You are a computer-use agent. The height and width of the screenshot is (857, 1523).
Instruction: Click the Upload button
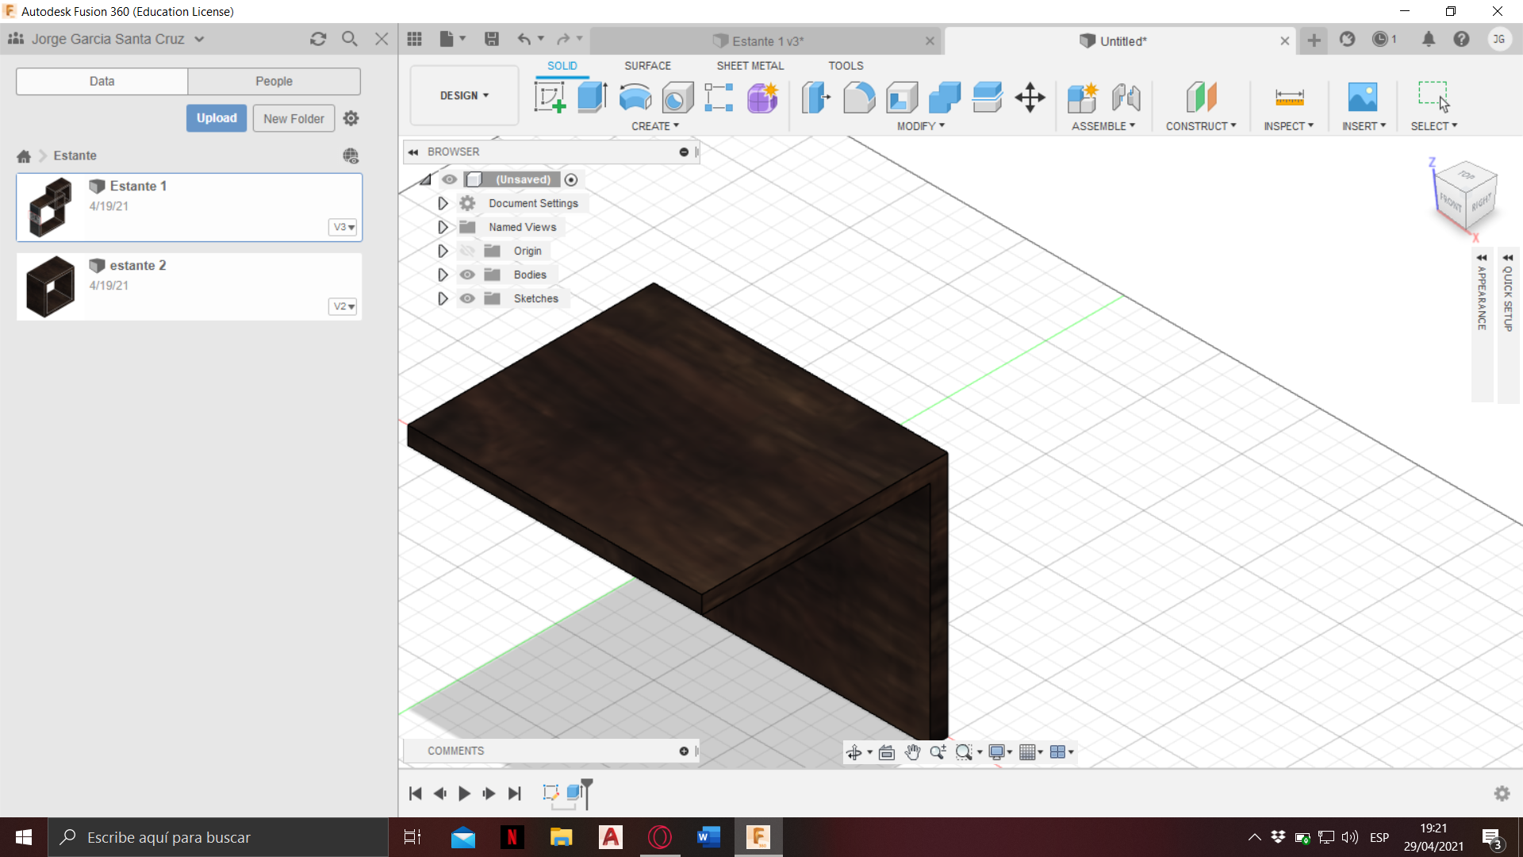[x=217, y=118]
